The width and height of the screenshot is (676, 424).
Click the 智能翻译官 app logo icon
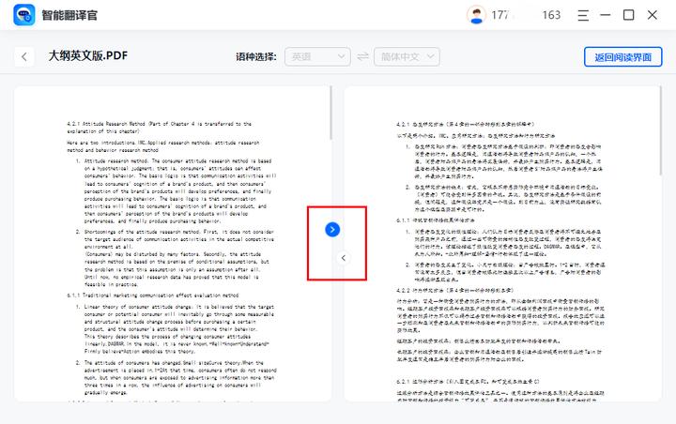pyautogui.click(x=23, y=15)
